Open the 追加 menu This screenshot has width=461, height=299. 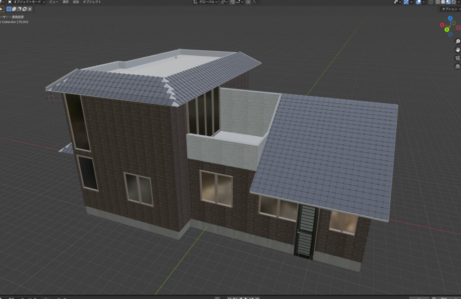click(76, 2)
